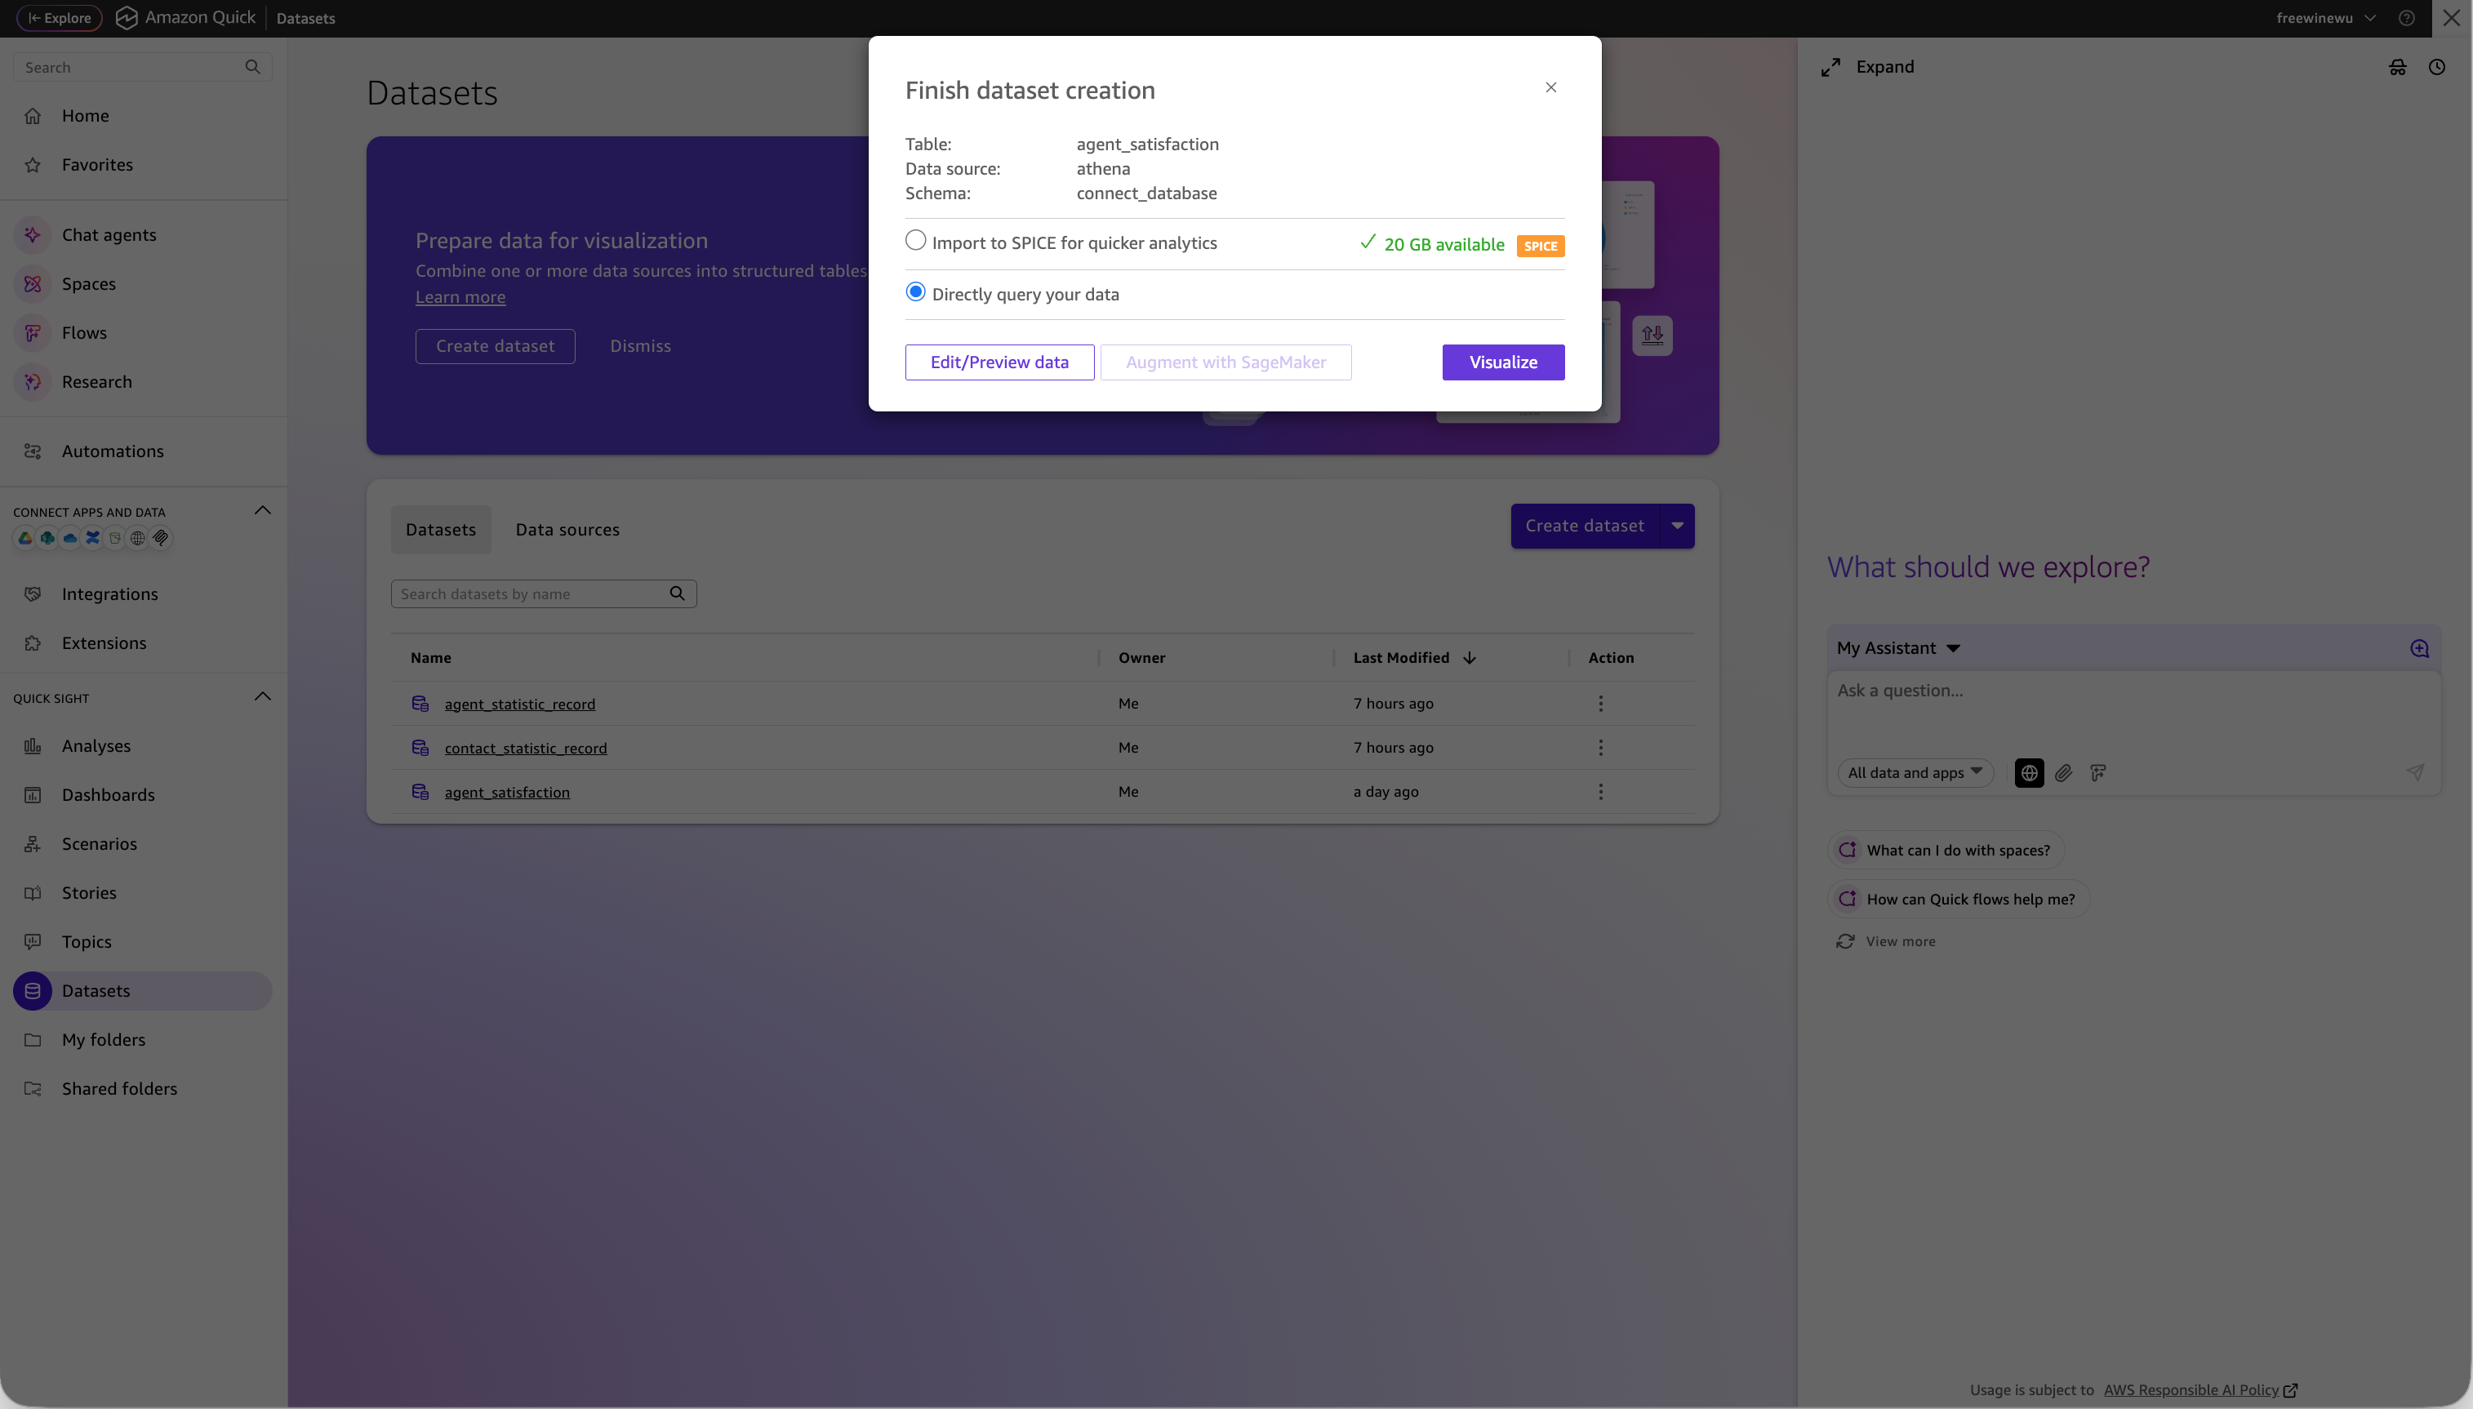Open the Research section
2473x1409 pixels.
coord(96,381)
